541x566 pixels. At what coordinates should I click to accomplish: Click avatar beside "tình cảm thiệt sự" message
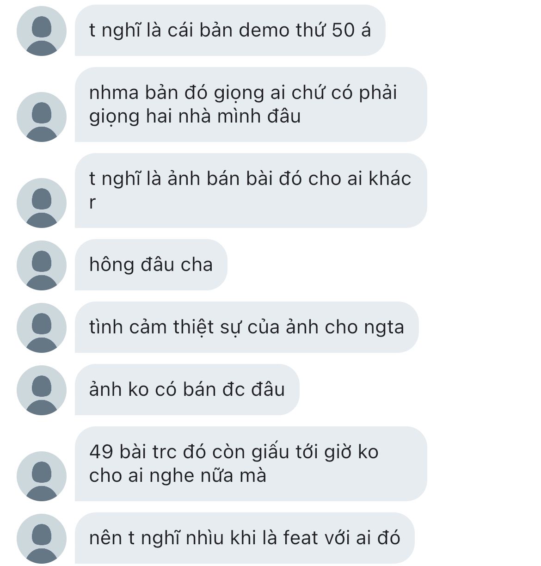coord(42,328)
